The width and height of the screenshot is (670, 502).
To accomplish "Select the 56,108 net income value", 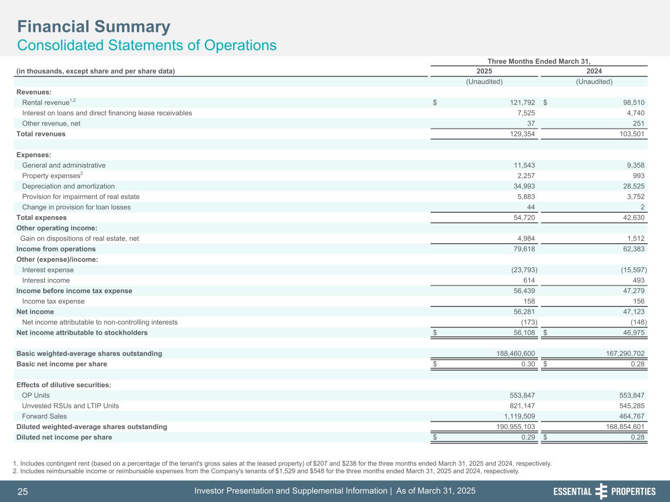I will (x=522, y=333).
